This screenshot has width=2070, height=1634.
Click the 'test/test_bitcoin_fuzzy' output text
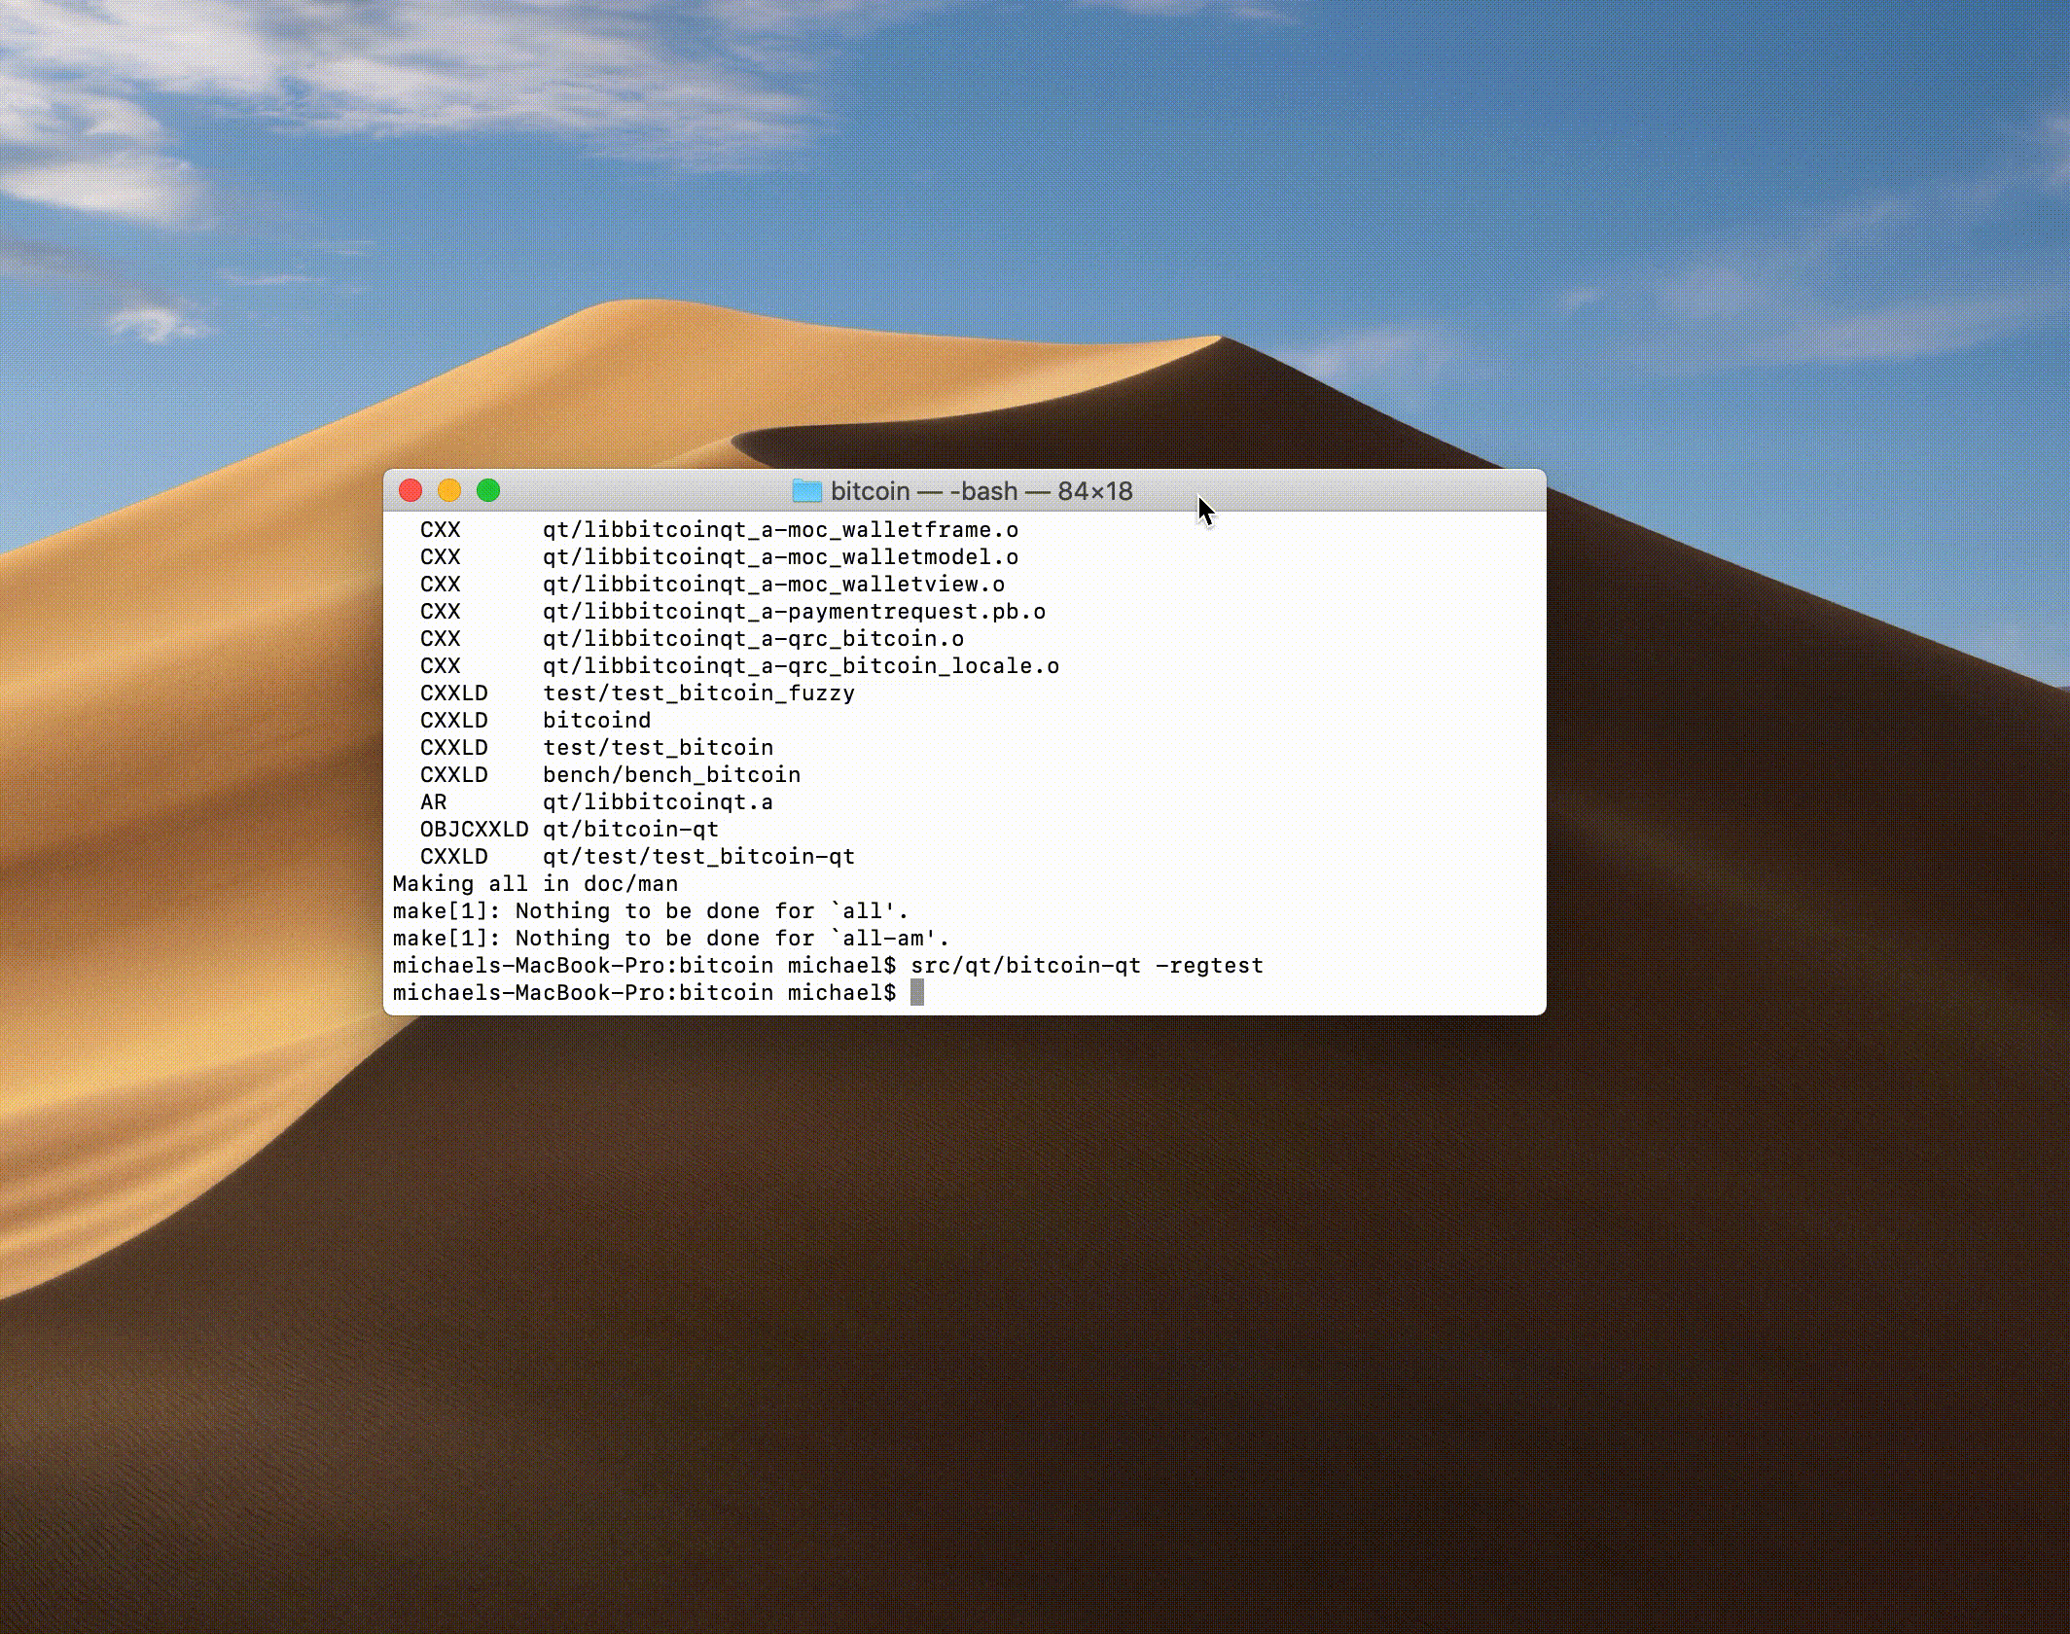(698, 693)
